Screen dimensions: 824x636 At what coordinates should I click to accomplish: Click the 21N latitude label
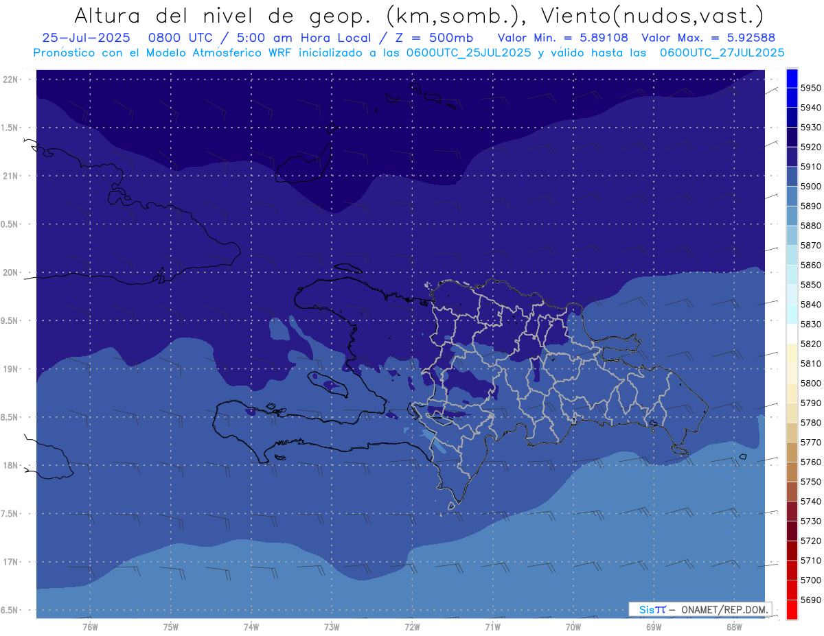coord(12,176)
